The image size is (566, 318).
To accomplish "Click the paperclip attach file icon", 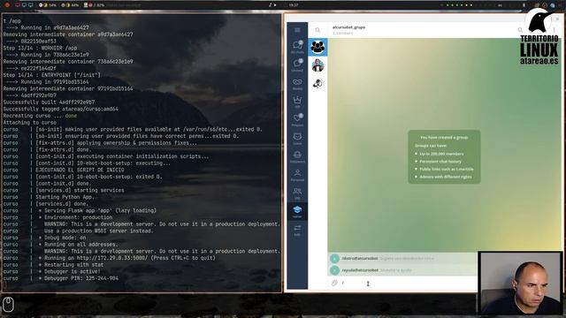I will [x=334, y=283].
